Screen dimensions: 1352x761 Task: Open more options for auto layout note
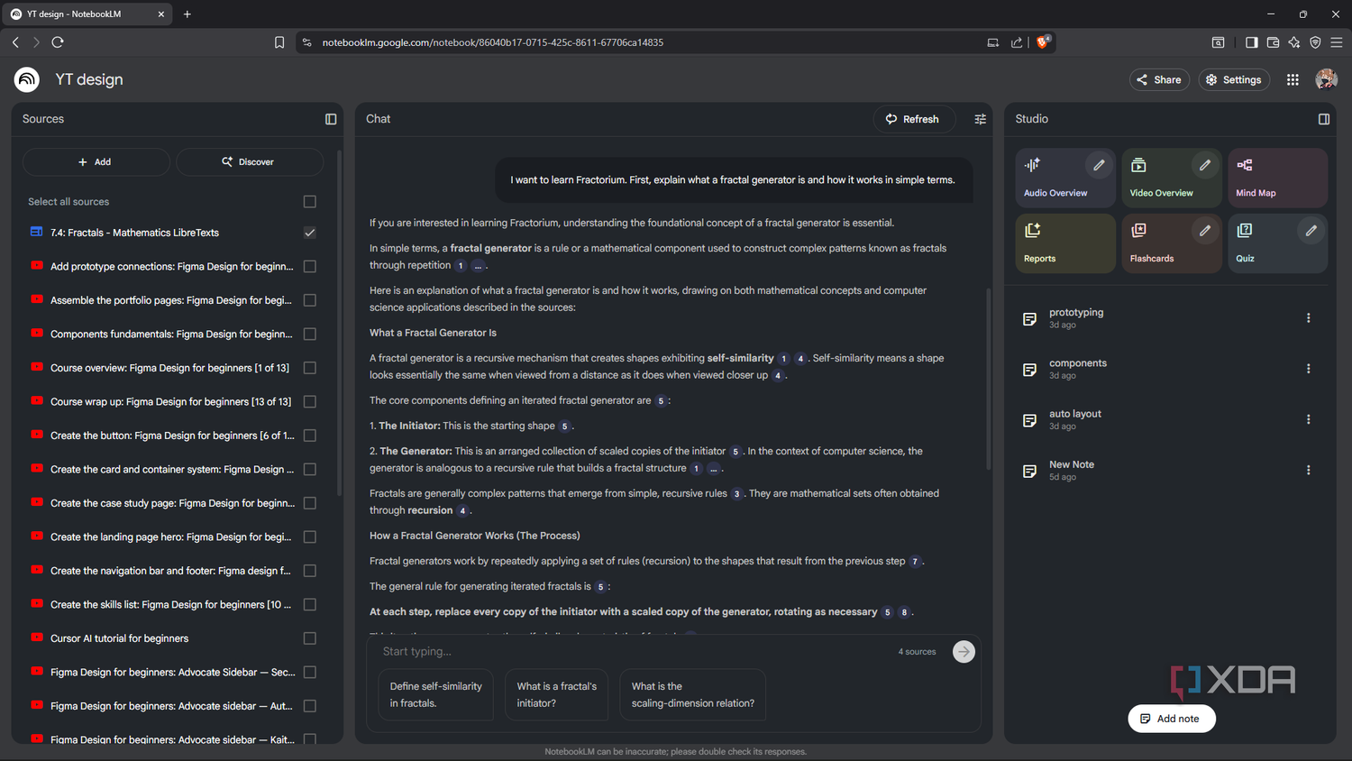(1308, 419)
